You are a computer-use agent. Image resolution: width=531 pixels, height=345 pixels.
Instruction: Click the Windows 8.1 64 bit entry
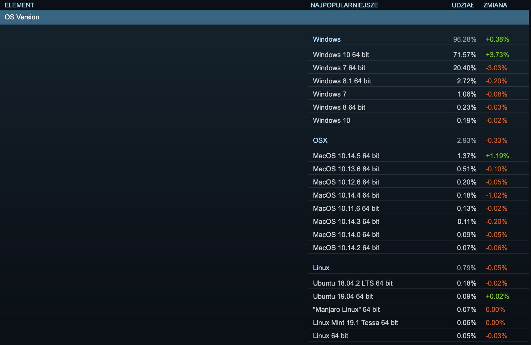[x=342, y=81]
